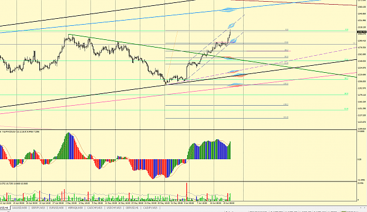Click the chart tabs scroll-right arrow

(x=365, y=207)
